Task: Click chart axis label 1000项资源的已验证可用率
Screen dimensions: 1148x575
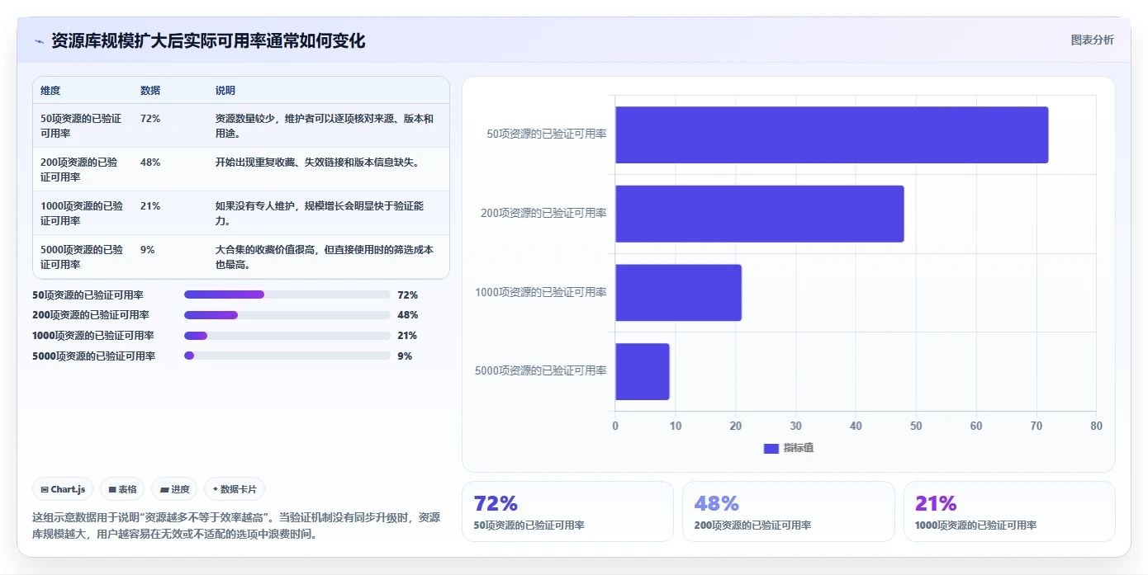Action: point(541,292)
